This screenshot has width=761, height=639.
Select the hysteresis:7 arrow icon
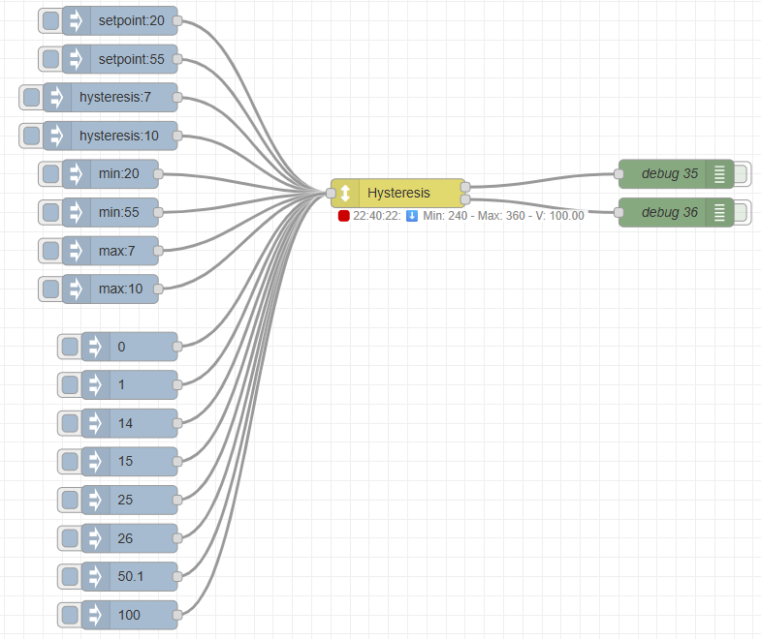pos(57,97)
